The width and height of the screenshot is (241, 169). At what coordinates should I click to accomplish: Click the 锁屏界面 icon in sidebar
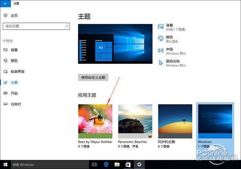(5, 72)
